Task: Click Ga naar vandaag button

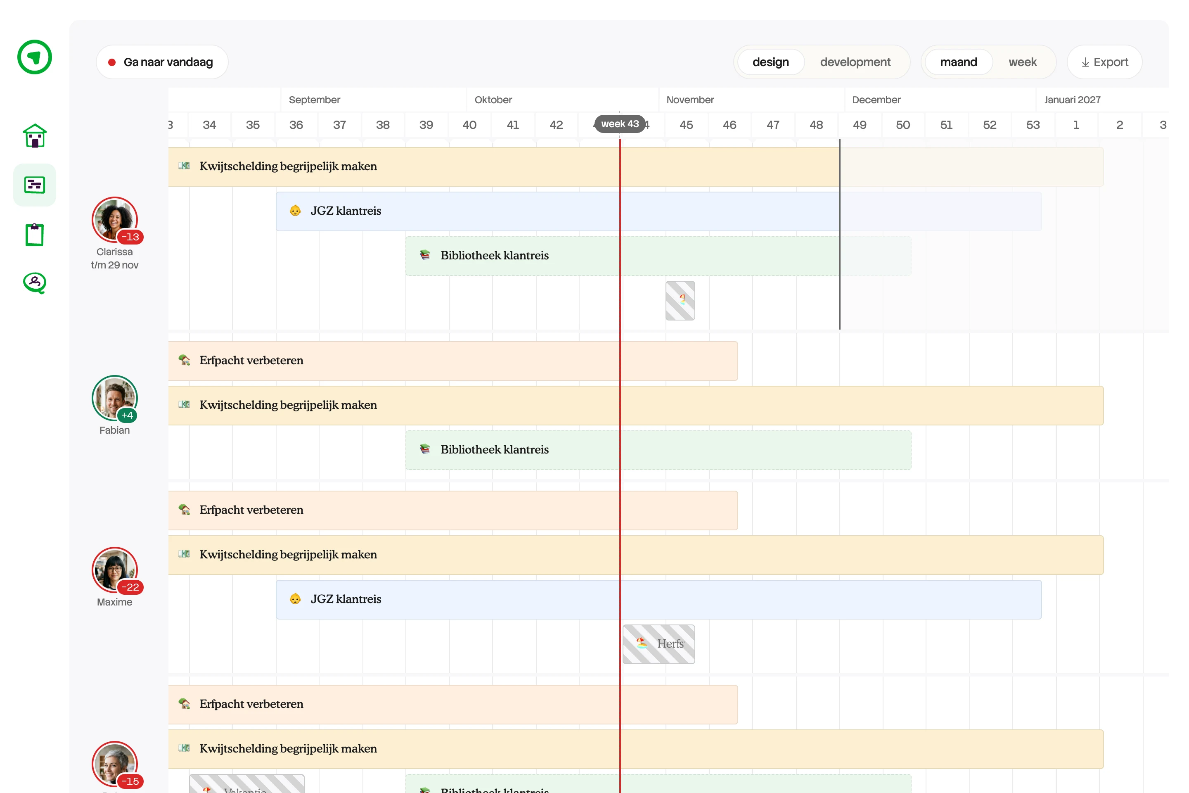Action: 162,62
